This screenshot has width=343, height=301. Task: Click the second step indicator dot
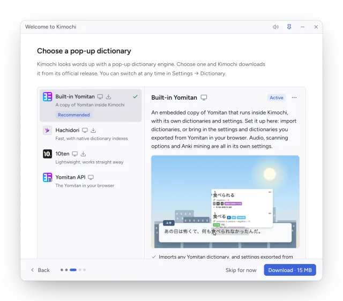pos(66,270)
